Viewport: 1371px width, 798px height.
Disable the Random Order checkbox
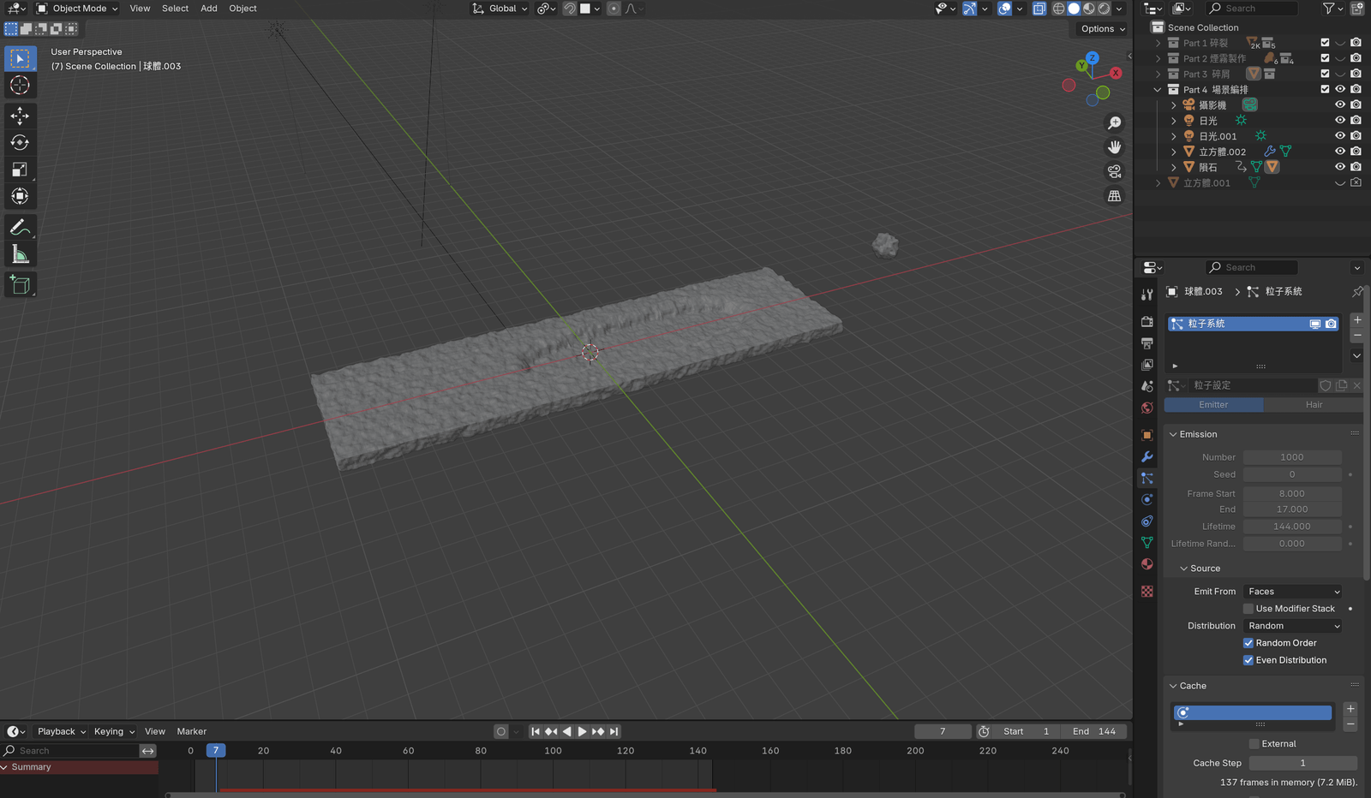[x=1248, y=643]
